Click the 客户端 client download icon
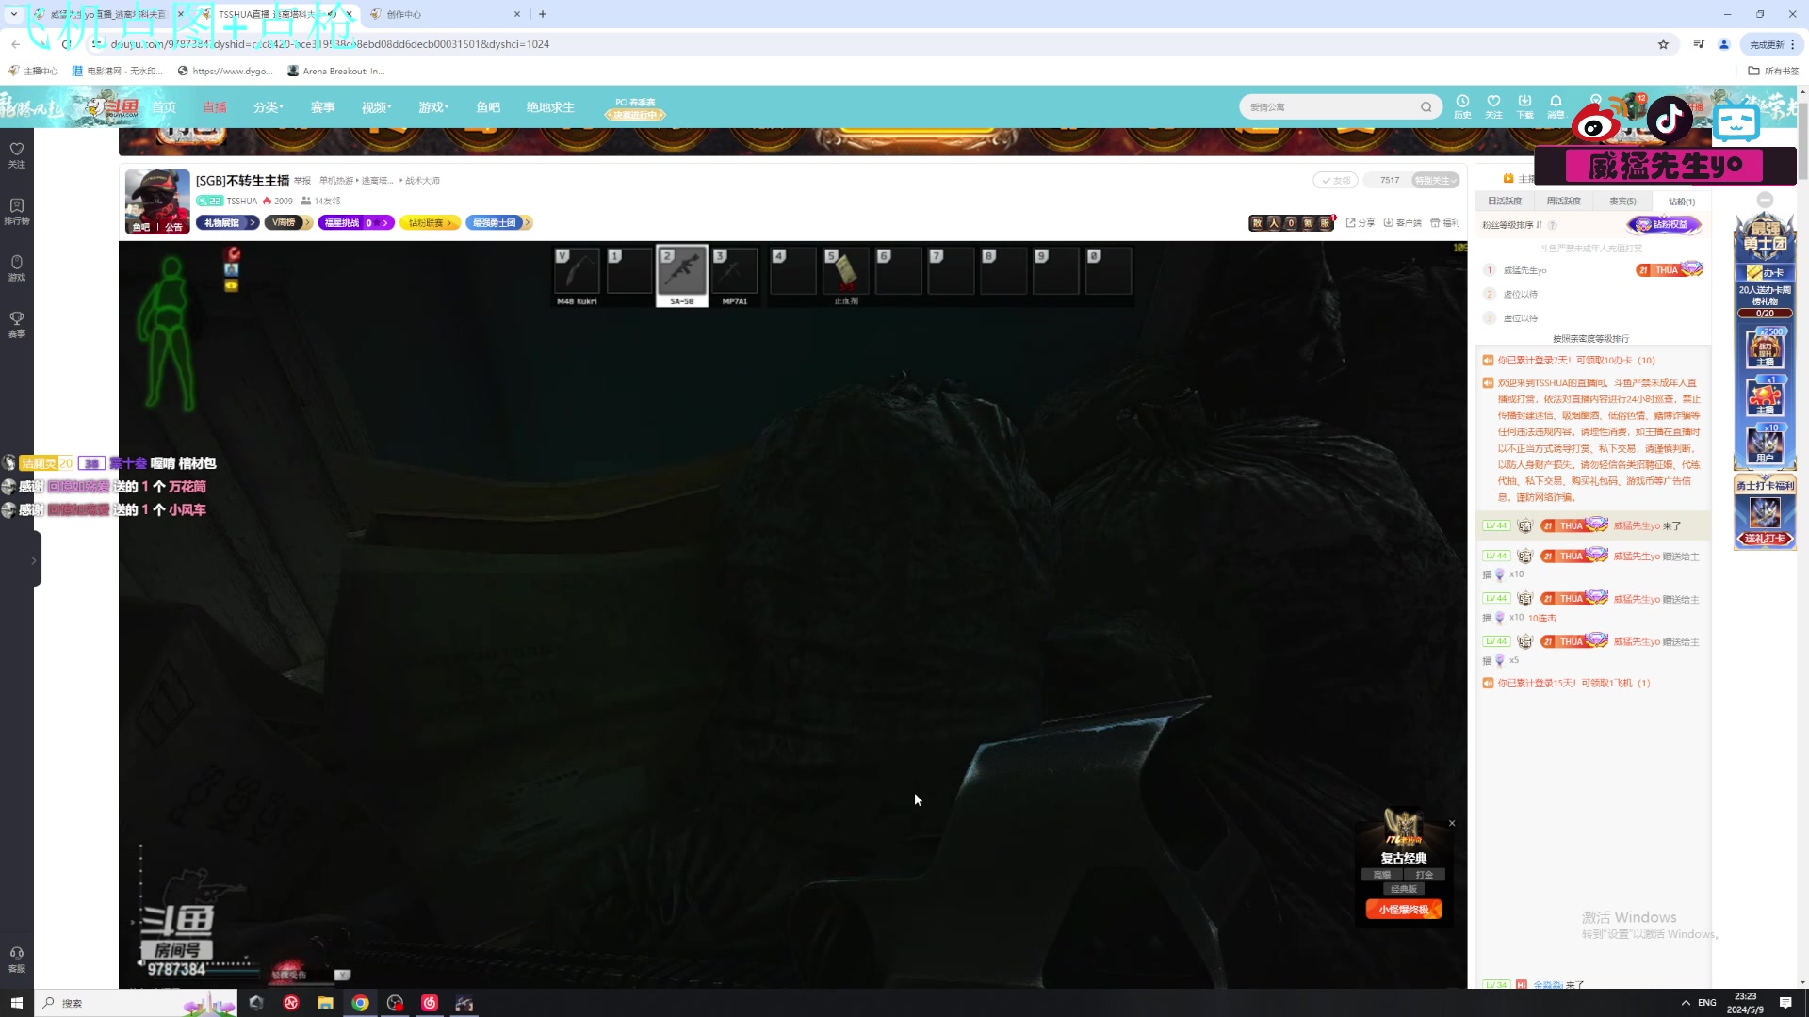The image size is (1809, 1017). point(1402,223)
